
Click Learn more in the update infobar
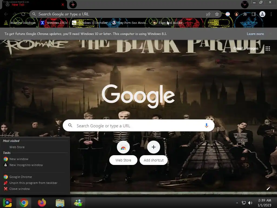point(255,34)
